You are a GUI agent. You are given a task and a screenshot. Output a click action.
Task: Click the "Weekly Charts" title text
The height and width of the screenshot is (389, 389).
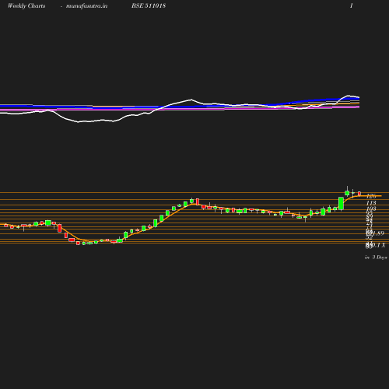(26, 6)
